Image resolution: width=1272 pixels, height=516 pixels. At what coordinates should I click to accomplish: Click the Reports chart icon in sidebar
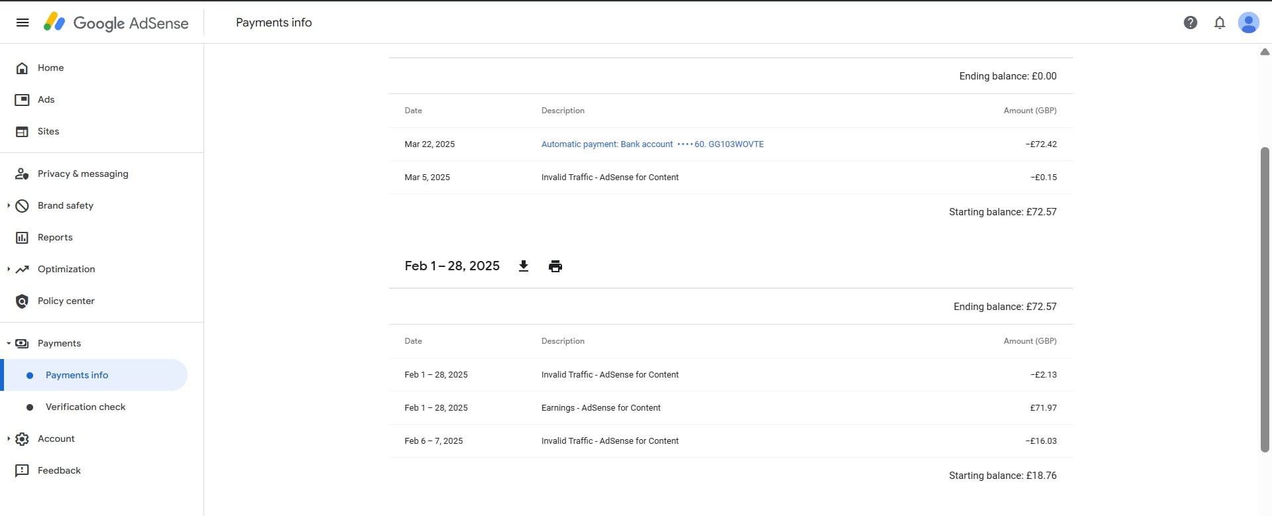[x=22, y=238]
